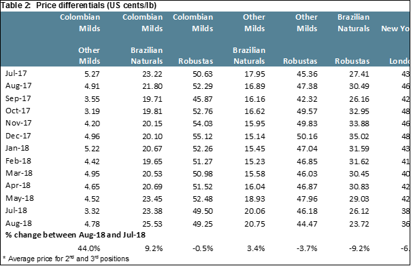The width and height of the screenshot is (411, 266).
Task: Click the Other Milds / Brazilian Naturals header
Action: click(249, 39)
